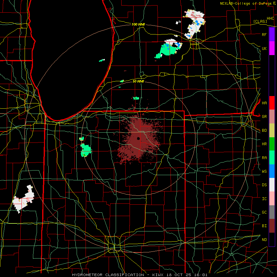Click the black radar site dot at center
The height and width of the screenshot is (277, 277).
click(138, 138)
